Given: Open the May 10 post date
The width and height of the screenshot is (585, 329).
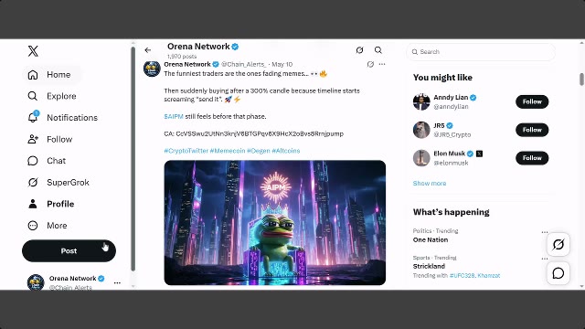Looking at the screenshot, I should [x=282, y=64].
